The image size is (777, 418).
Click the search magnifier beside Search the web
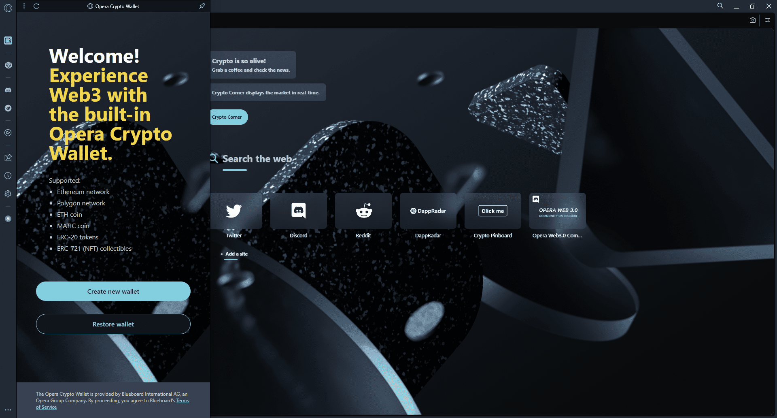point(214,158)
